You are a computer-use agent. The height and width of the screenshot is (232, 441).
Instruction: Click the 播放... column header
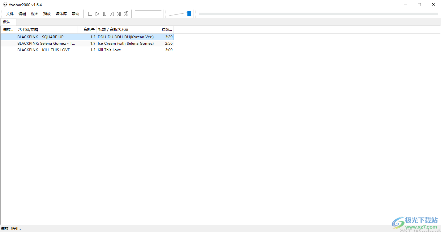tap(8, 30)
